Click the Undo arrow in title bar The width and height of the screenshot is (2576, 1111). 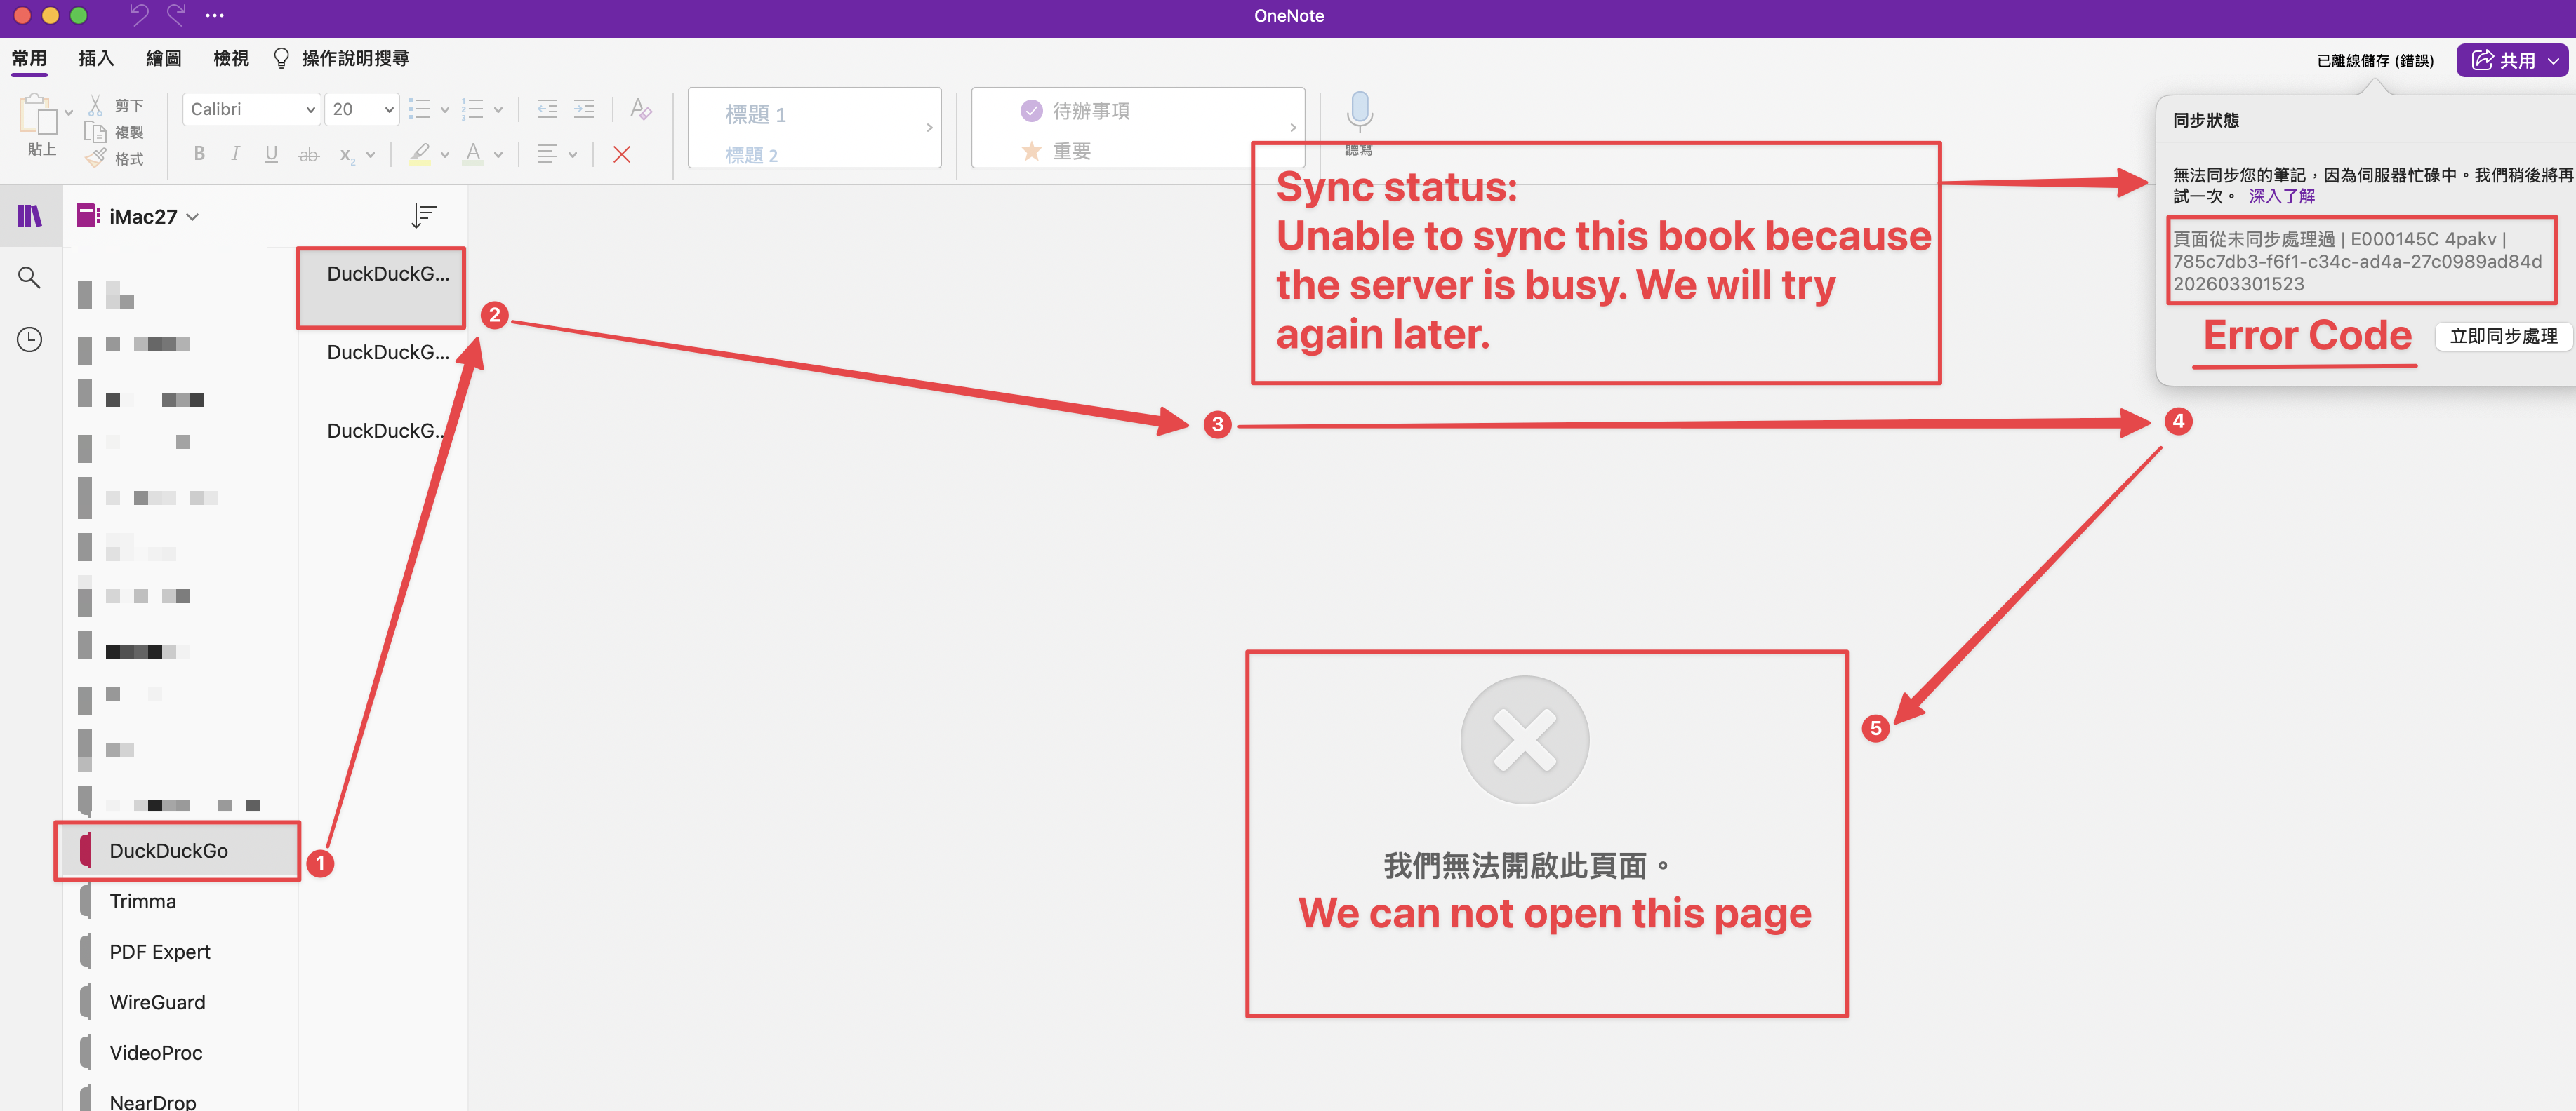[139, 15]
